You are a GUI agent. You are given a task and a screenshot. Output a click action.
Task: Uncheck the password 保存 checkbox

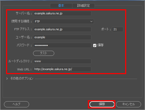[95, 45]
